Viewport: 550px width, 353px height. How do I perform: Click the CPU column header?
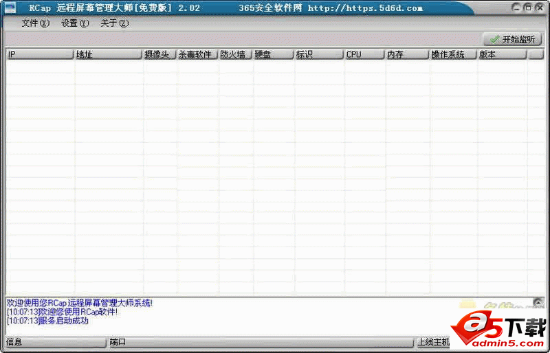[x=364, y=55]
